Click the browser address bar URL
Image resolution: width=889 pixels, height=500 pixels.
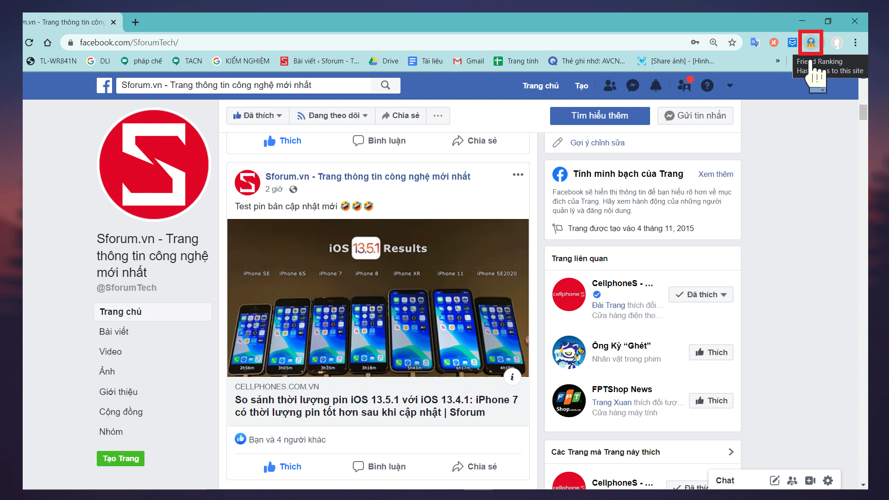[x=129, y=43]
